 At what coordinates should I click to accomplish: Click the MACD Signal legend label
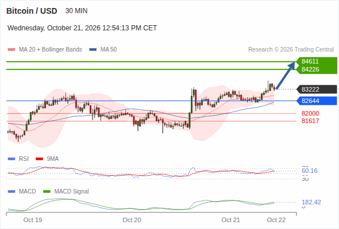[72, 192]
